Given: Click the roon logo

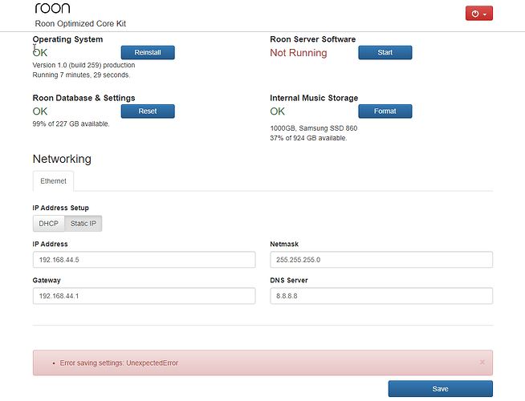Looking at the screenshot, I should tap(52, 8).
